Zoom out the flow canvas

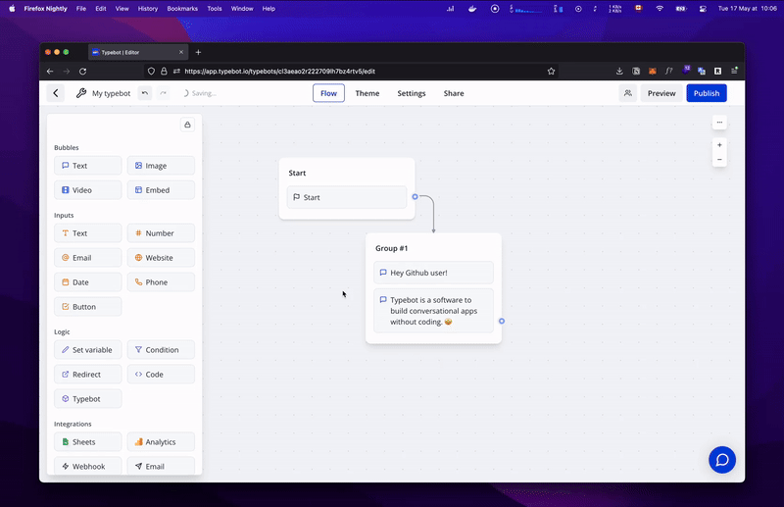719,160
